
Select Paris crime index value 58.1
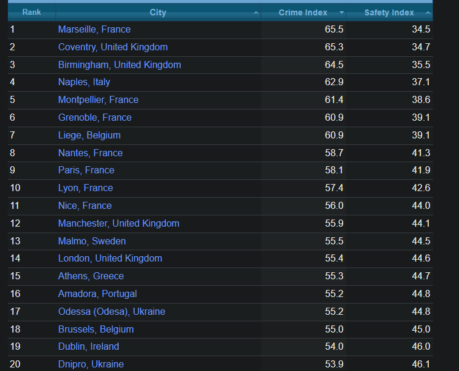pyautogui.click(x=334, y=170)
